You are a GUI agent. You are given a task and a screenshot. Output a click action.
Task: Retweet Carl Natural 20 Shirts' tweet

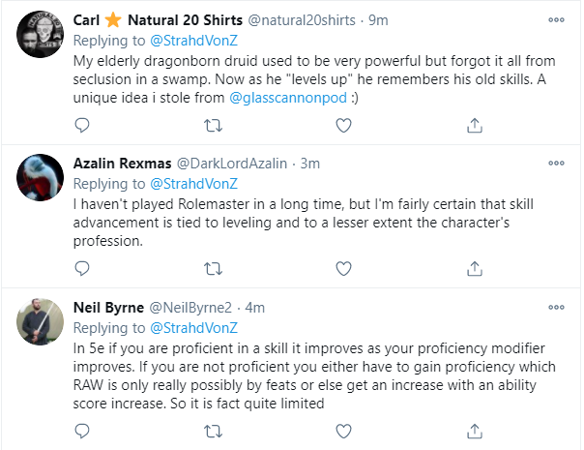pyautogui.click(x=214, y=124)
